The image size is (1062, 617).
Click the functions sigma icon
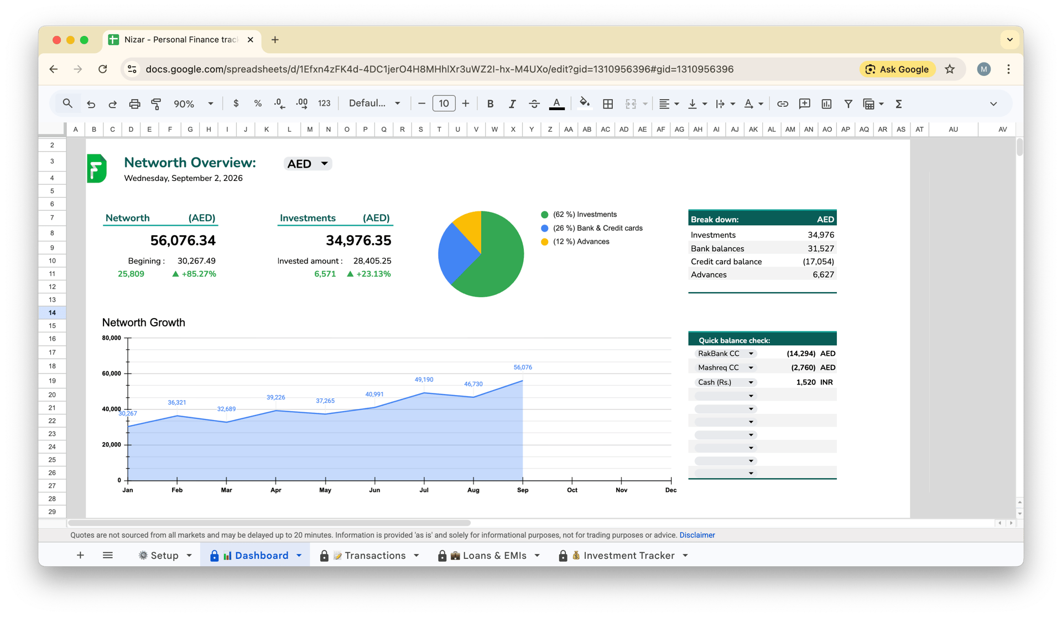click(x=898, y=103)
